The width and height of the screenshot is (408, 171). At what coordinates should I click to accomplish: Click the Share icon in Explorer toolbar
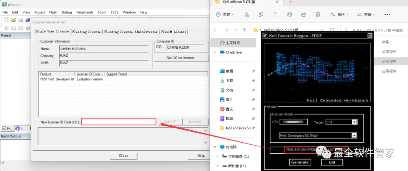[x=303, y=15]
